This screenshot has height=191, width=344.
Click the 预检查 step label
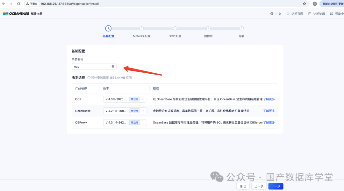tap(208, 36)
